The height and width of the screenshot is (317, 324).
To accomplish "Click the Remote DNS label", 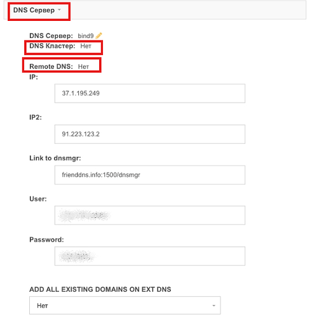I will (x=51, y=67).
